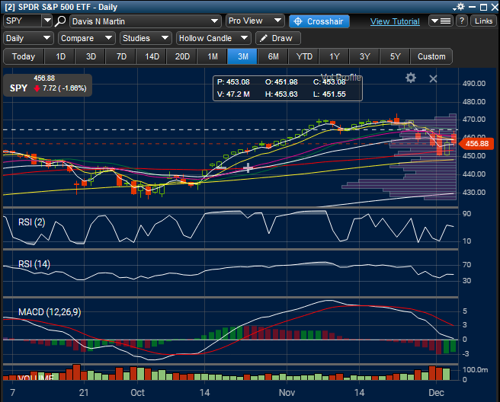Screen dimensions: 500x402
Task: Select the 1D time range
Action: [x=60, y=56]
